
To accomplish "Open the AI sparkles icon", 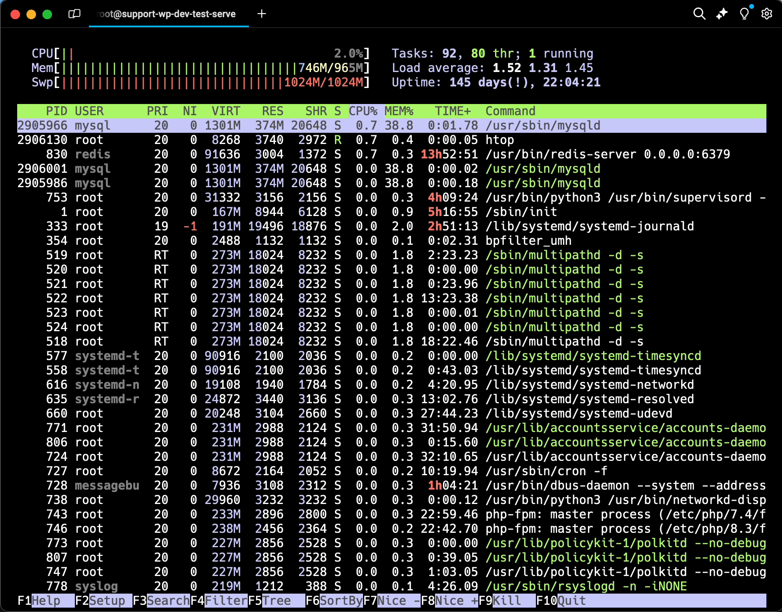I will (722, 14).
